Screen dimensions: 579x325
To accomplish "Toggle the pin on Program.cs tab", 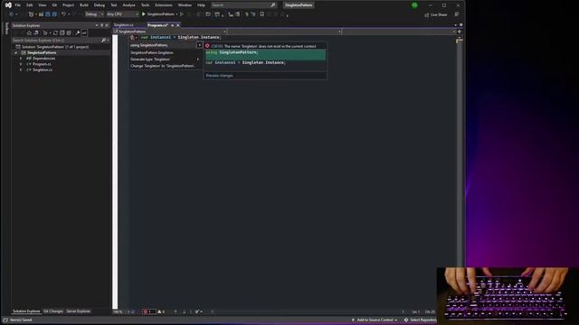I will click(173, 25).
